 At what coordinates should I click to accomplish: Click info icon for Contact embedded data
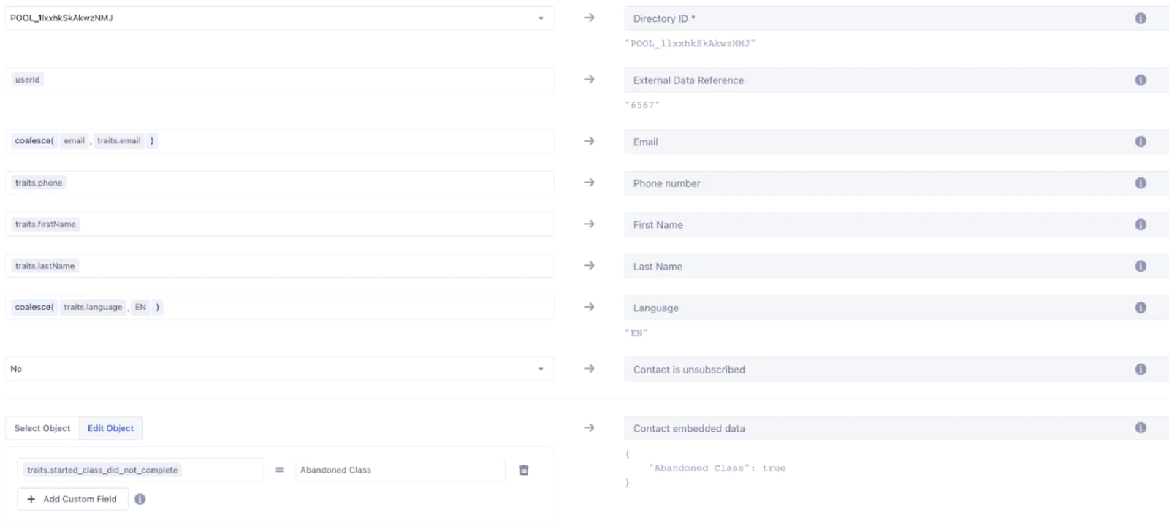coord(1140,428)
